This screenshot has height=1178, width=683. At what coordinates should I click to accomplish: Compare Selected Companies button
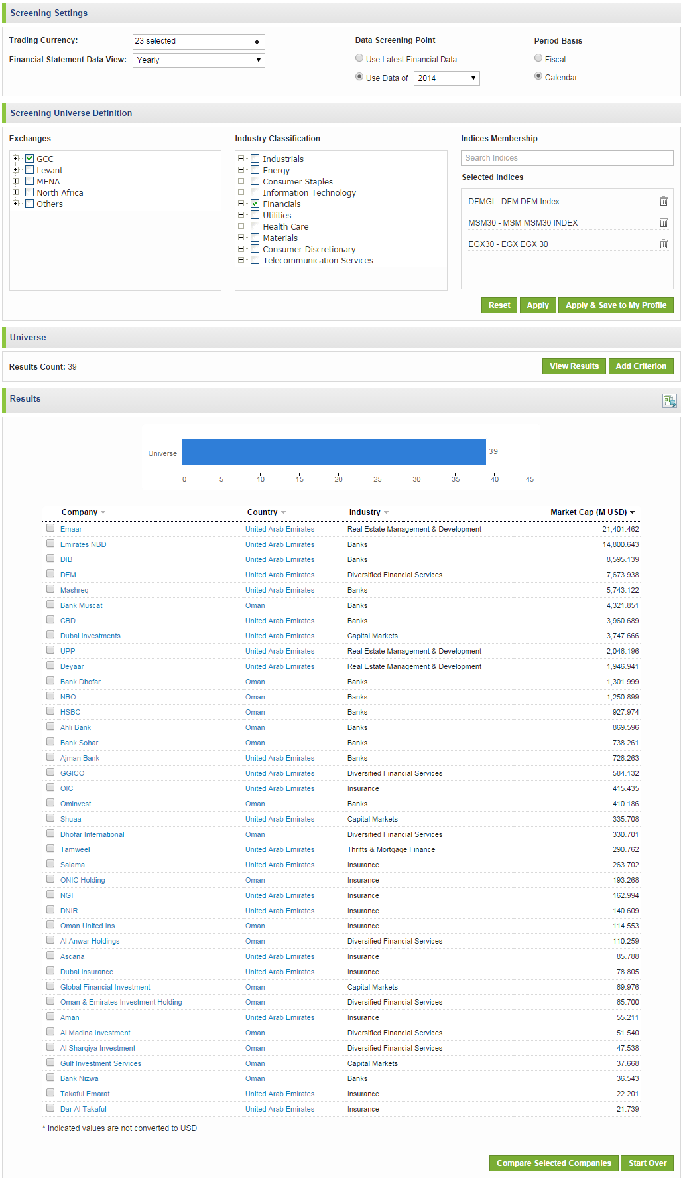click(x=554, y=1163)
